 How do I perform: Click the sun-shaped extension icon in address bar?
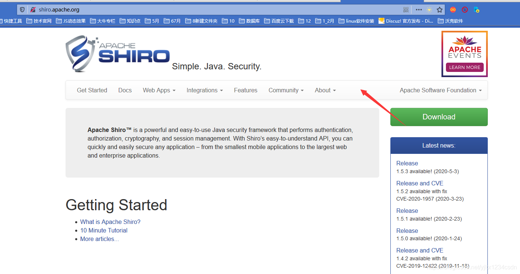pos(429,10)
